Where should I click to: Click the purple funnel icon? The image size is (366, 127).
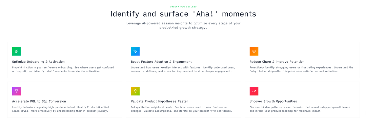click(x=16, y=91)
